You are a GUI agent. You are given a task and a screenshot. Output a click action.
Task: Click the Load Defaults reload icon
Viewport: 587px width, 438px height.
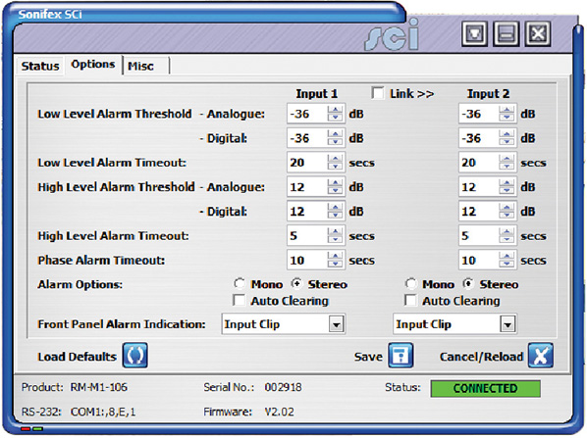(134, 356)
